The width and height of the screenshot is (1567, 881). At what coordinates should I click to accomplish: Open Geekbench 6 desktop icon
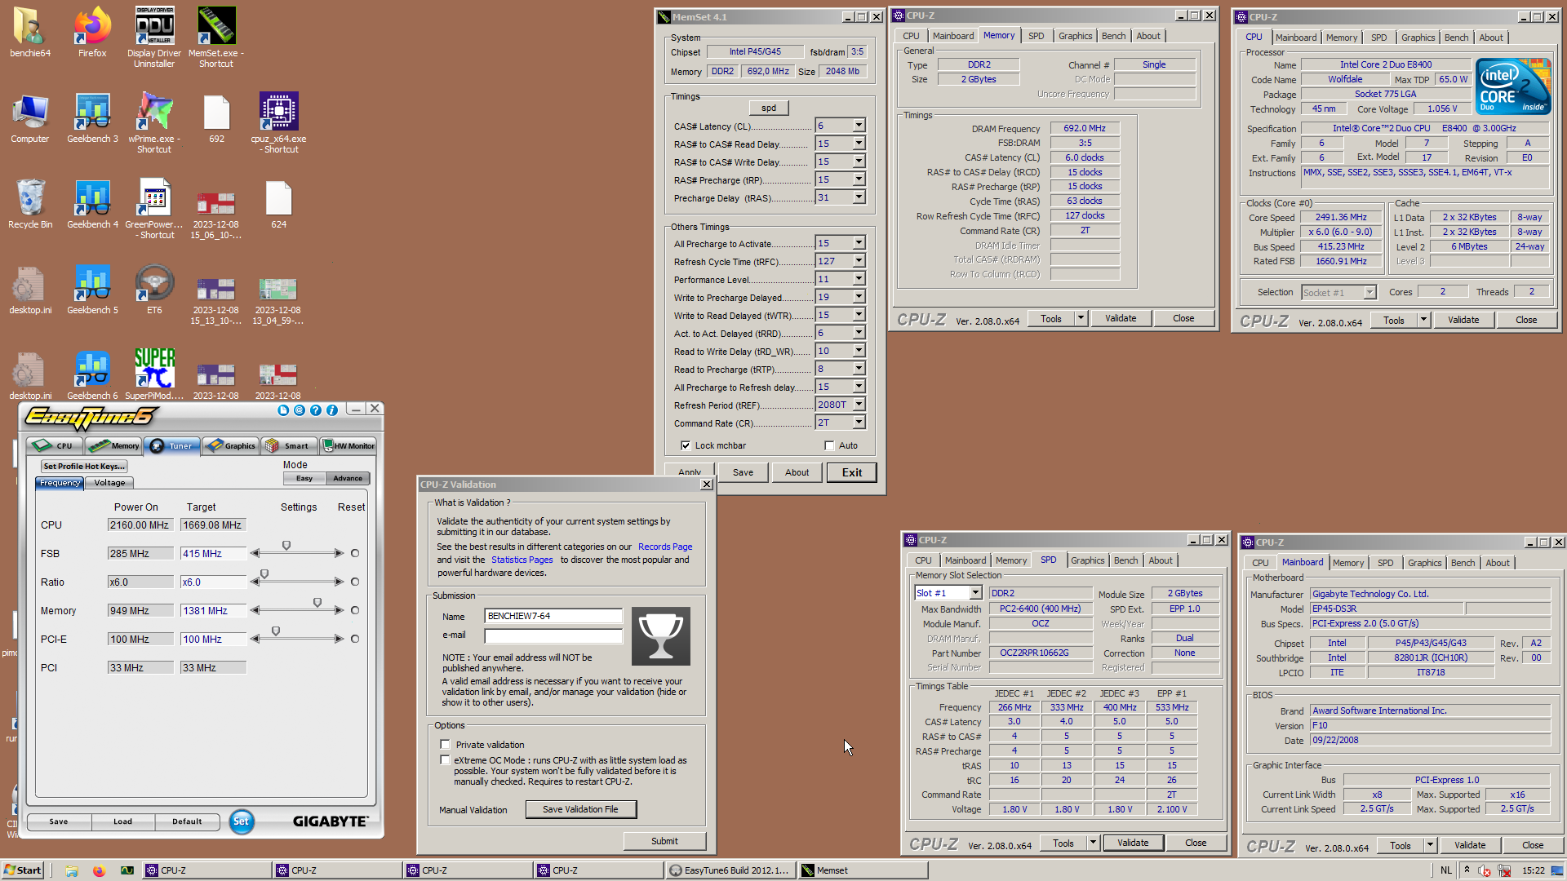tap(92, 375)
